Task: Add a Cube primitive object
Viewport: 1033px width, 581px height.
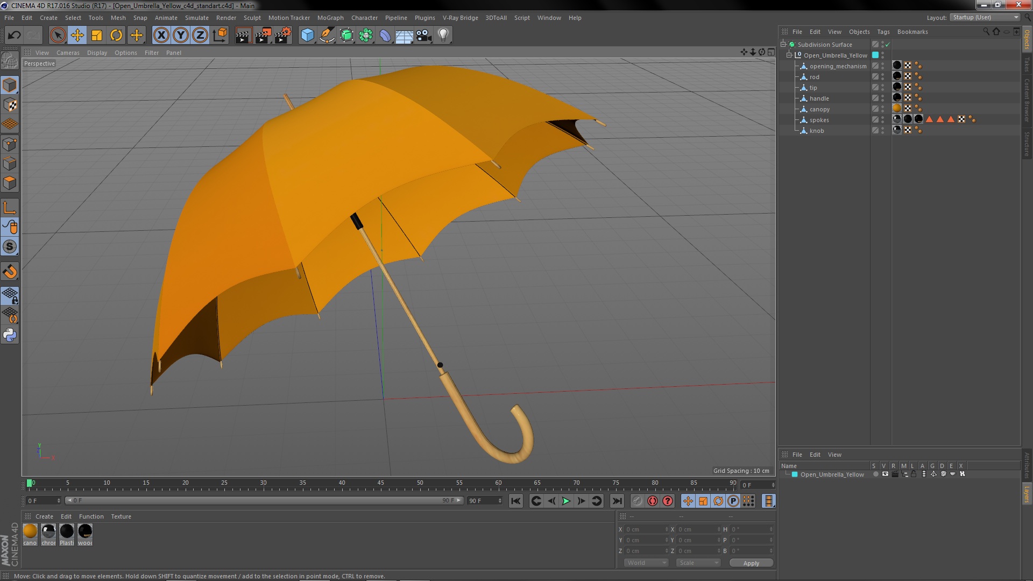Action: 307,36
